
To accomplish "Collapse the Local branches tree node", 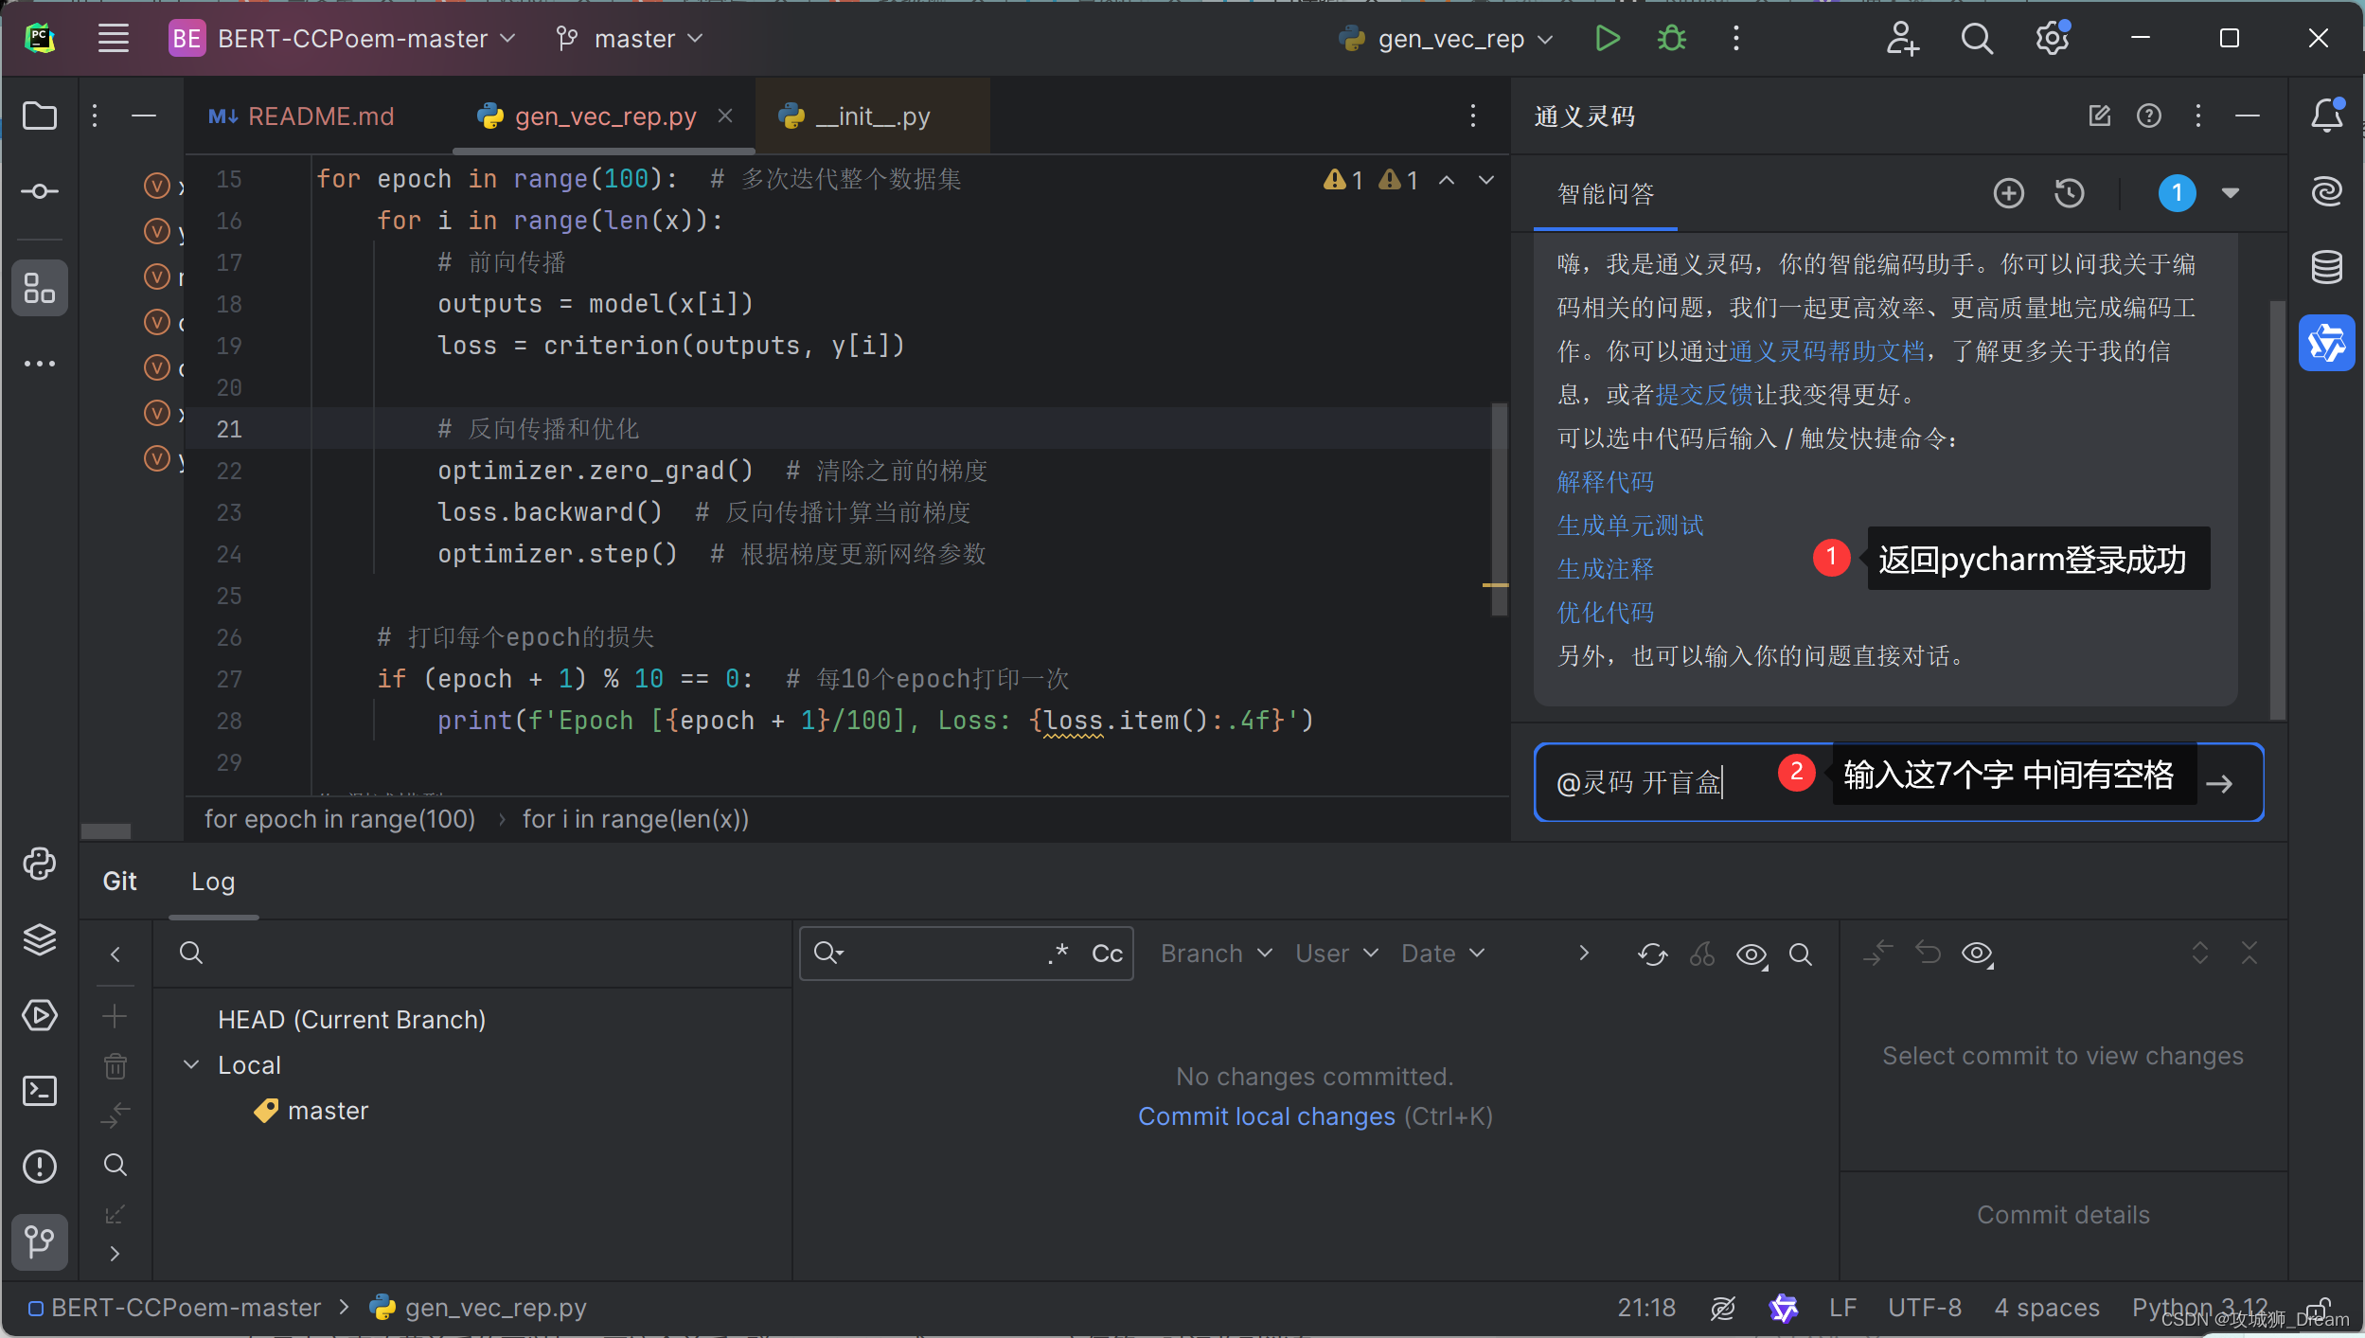I will pos(191,1064).
